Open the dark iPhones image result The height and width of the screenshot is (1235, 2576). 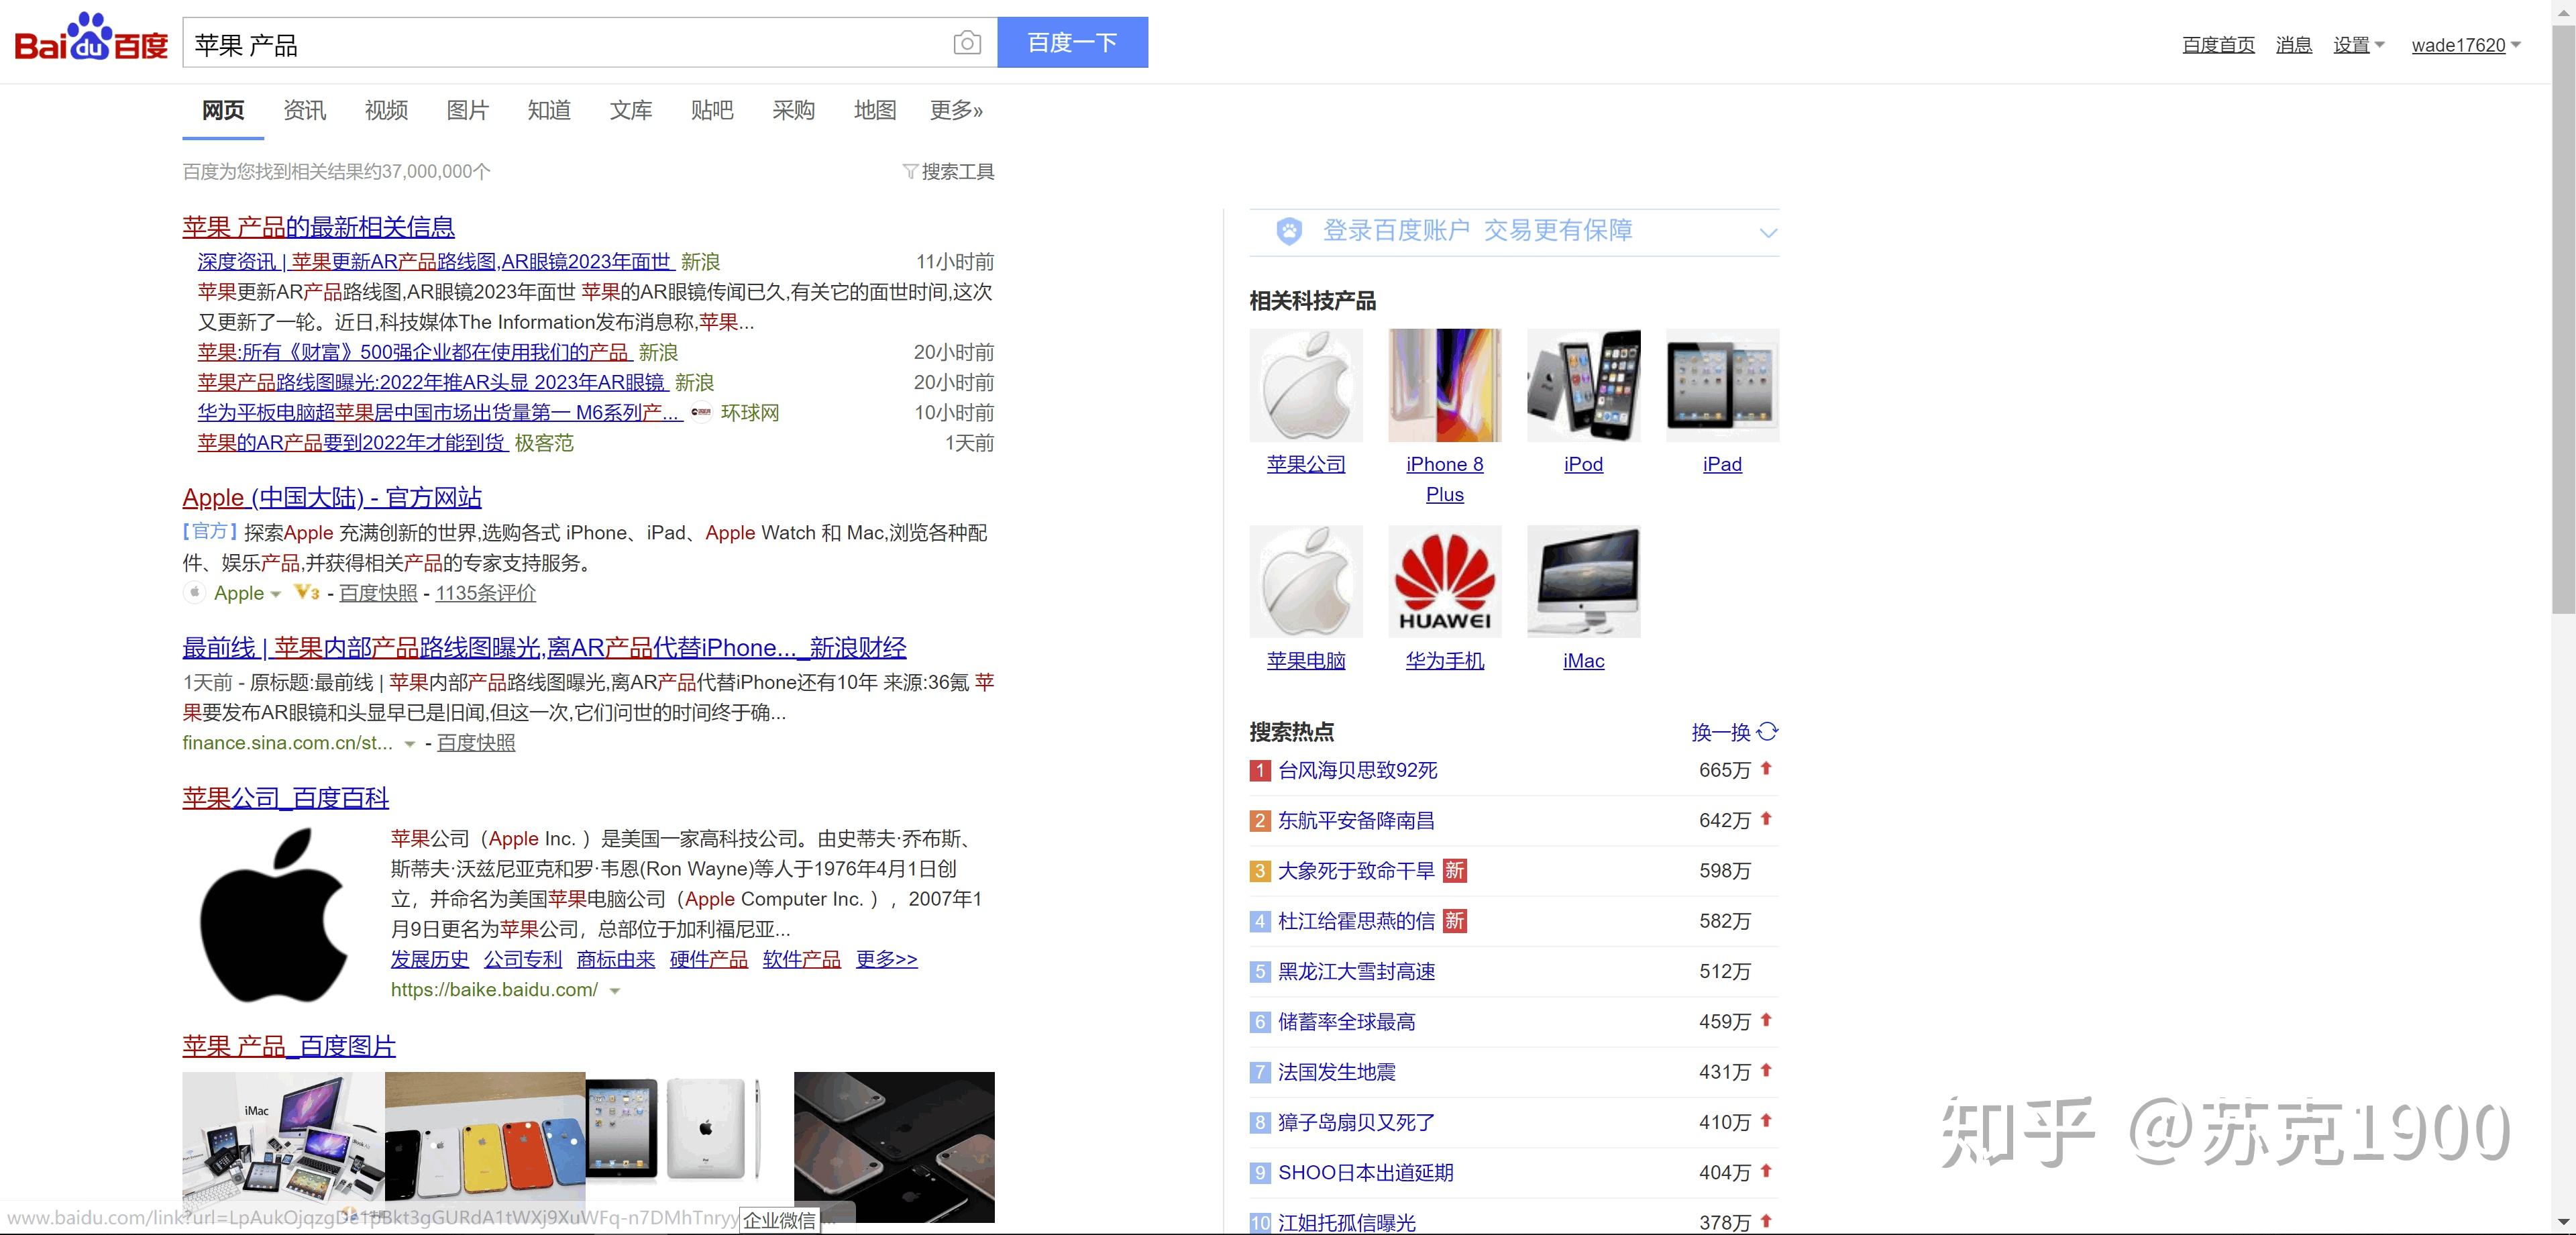[894, 1147]
